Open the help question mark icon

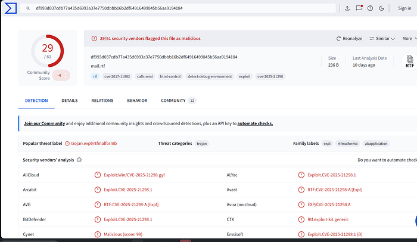tap(370, 8)
